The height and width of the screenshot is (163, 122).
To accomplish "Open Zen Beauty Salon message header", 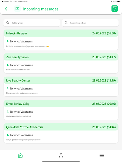I will [x=61, y=57].
